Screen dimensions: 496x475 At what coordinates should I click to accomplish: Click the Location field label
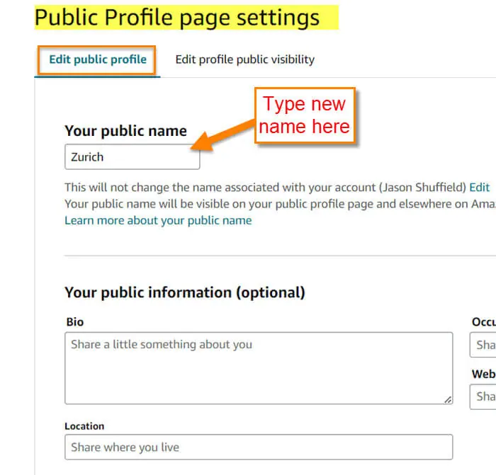tap(84, 426)
